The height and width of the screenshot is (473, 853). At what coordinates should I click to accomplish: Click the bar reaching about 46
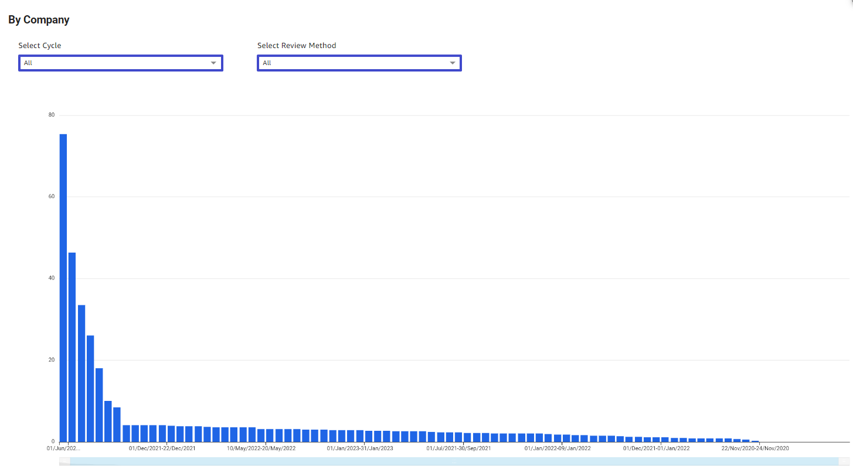72,347
